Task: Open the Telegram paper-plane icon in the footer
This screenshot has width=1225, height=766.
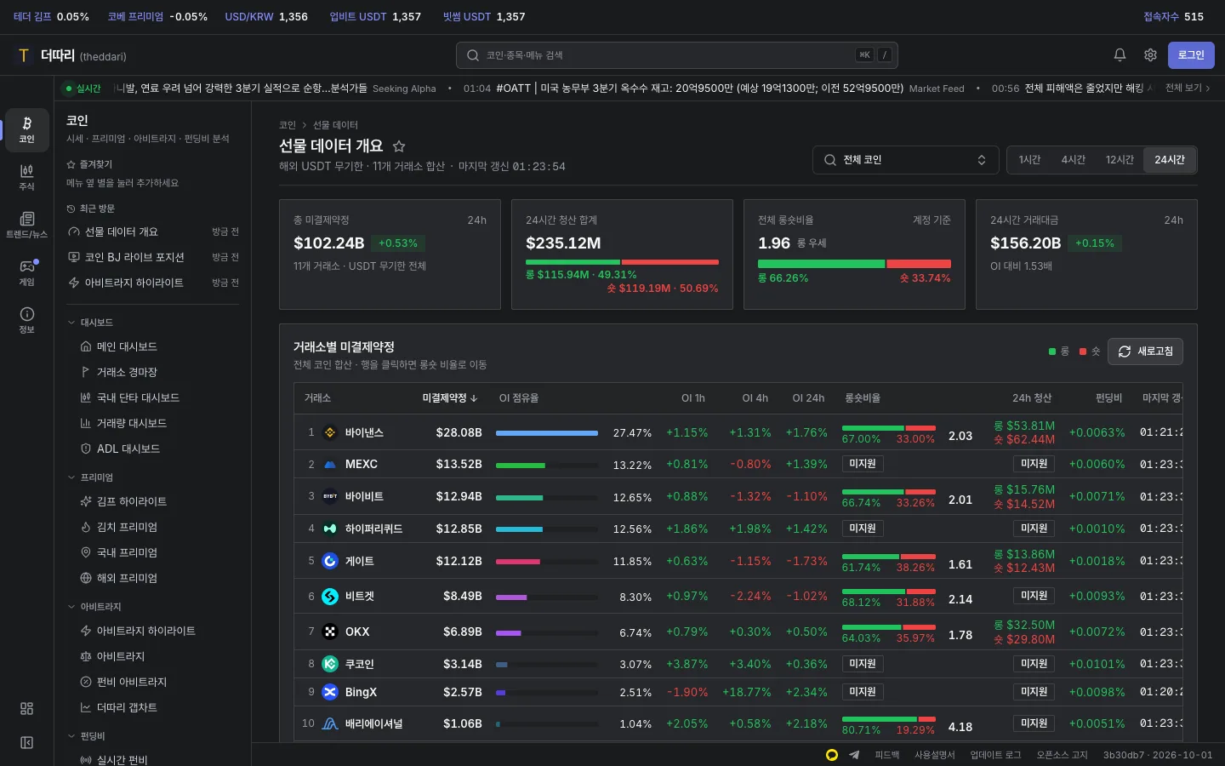Action: (854, 755)
